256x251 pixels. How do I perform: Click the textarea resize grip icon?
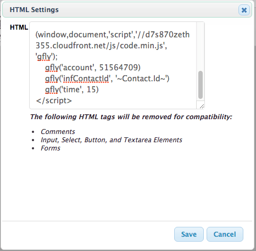click(x=202, y=106)
